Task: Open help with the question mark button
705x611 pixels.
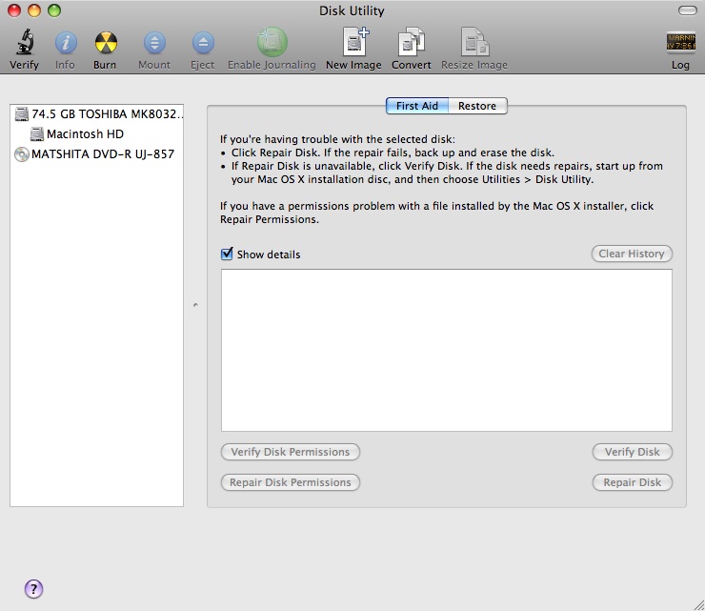Action: (33, 588)
